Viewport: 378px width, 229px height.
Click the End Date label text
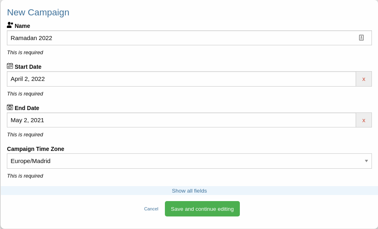click(x=27, y=108)
